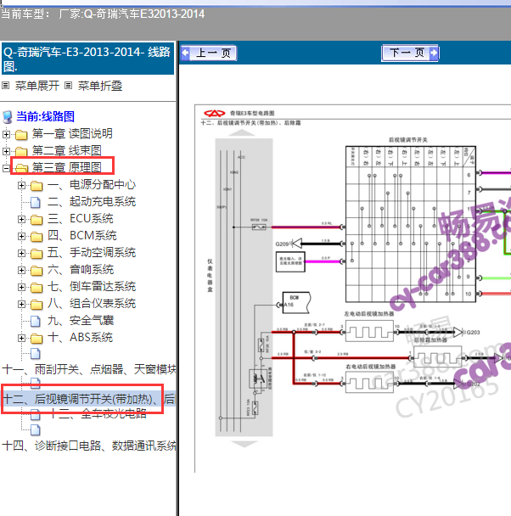Viewport: 511px width, 516px height.
Task: Click page icon of 十三、全车夜光电路
Action: (x=36, y=415)
